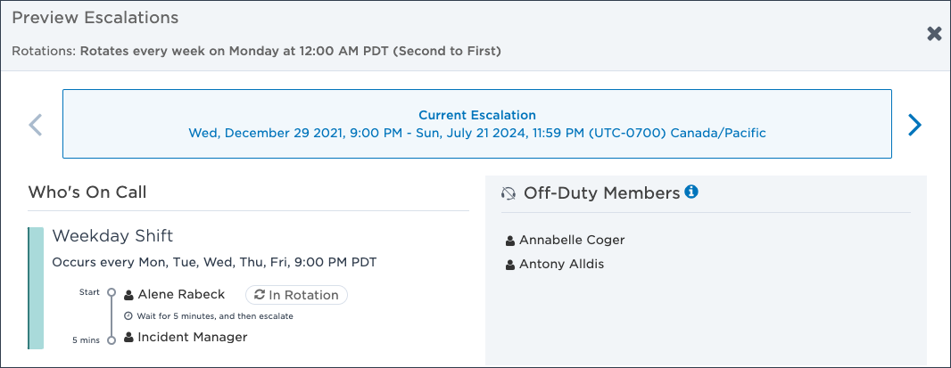Click the Weekday Shift heading
Viewport: 951px width, 368px height.
[x=112, y=236]
